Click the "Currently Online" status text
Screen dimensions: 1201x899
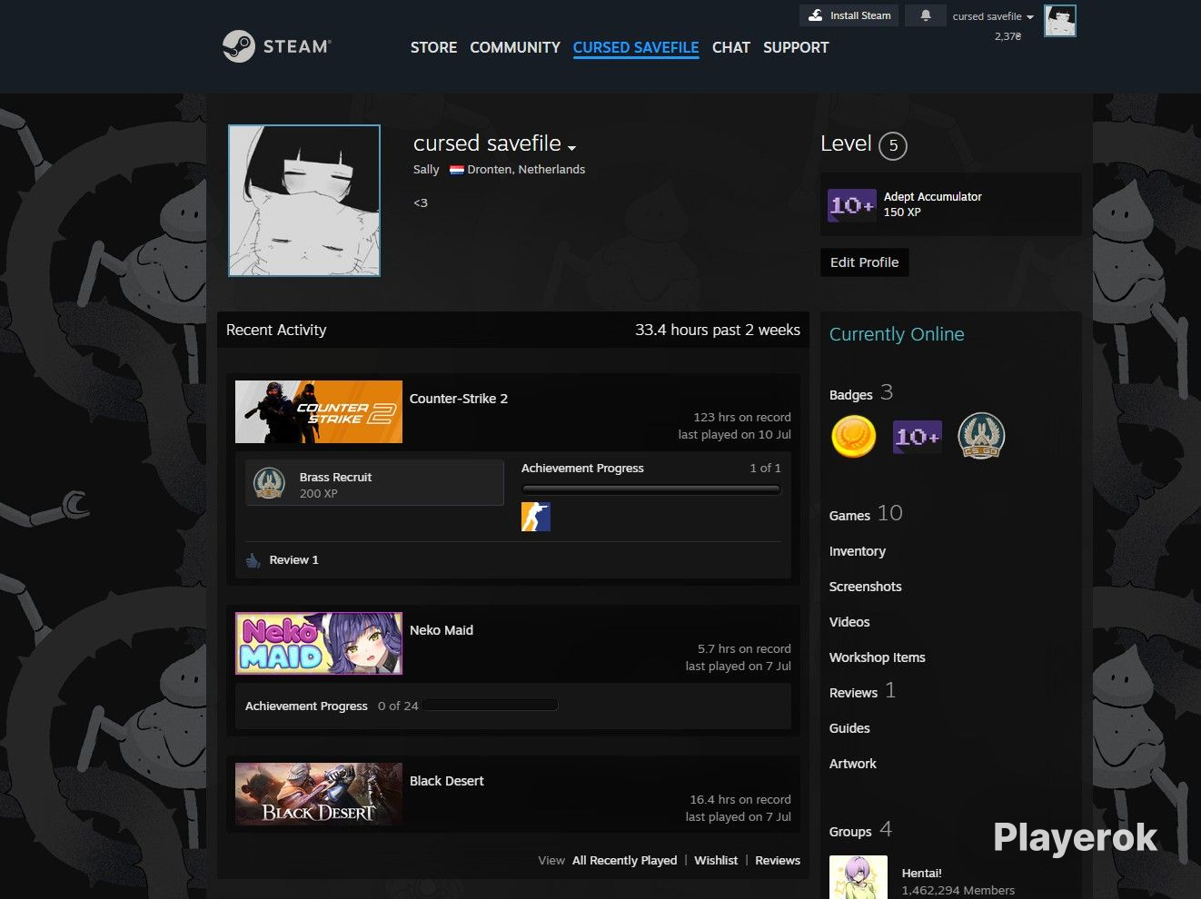click(x=897, y=334)
